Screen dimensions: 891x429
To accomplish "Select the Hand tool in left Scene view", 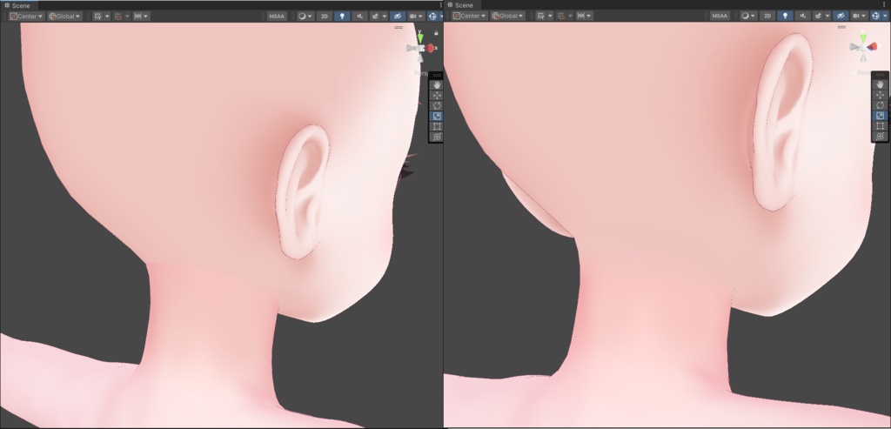I will (437, 84).
